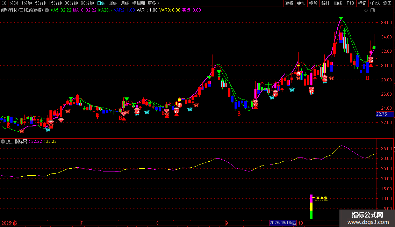Click the red B buy signal near 30.00
This screenshot has width=395, height=227.
(367, 78)
